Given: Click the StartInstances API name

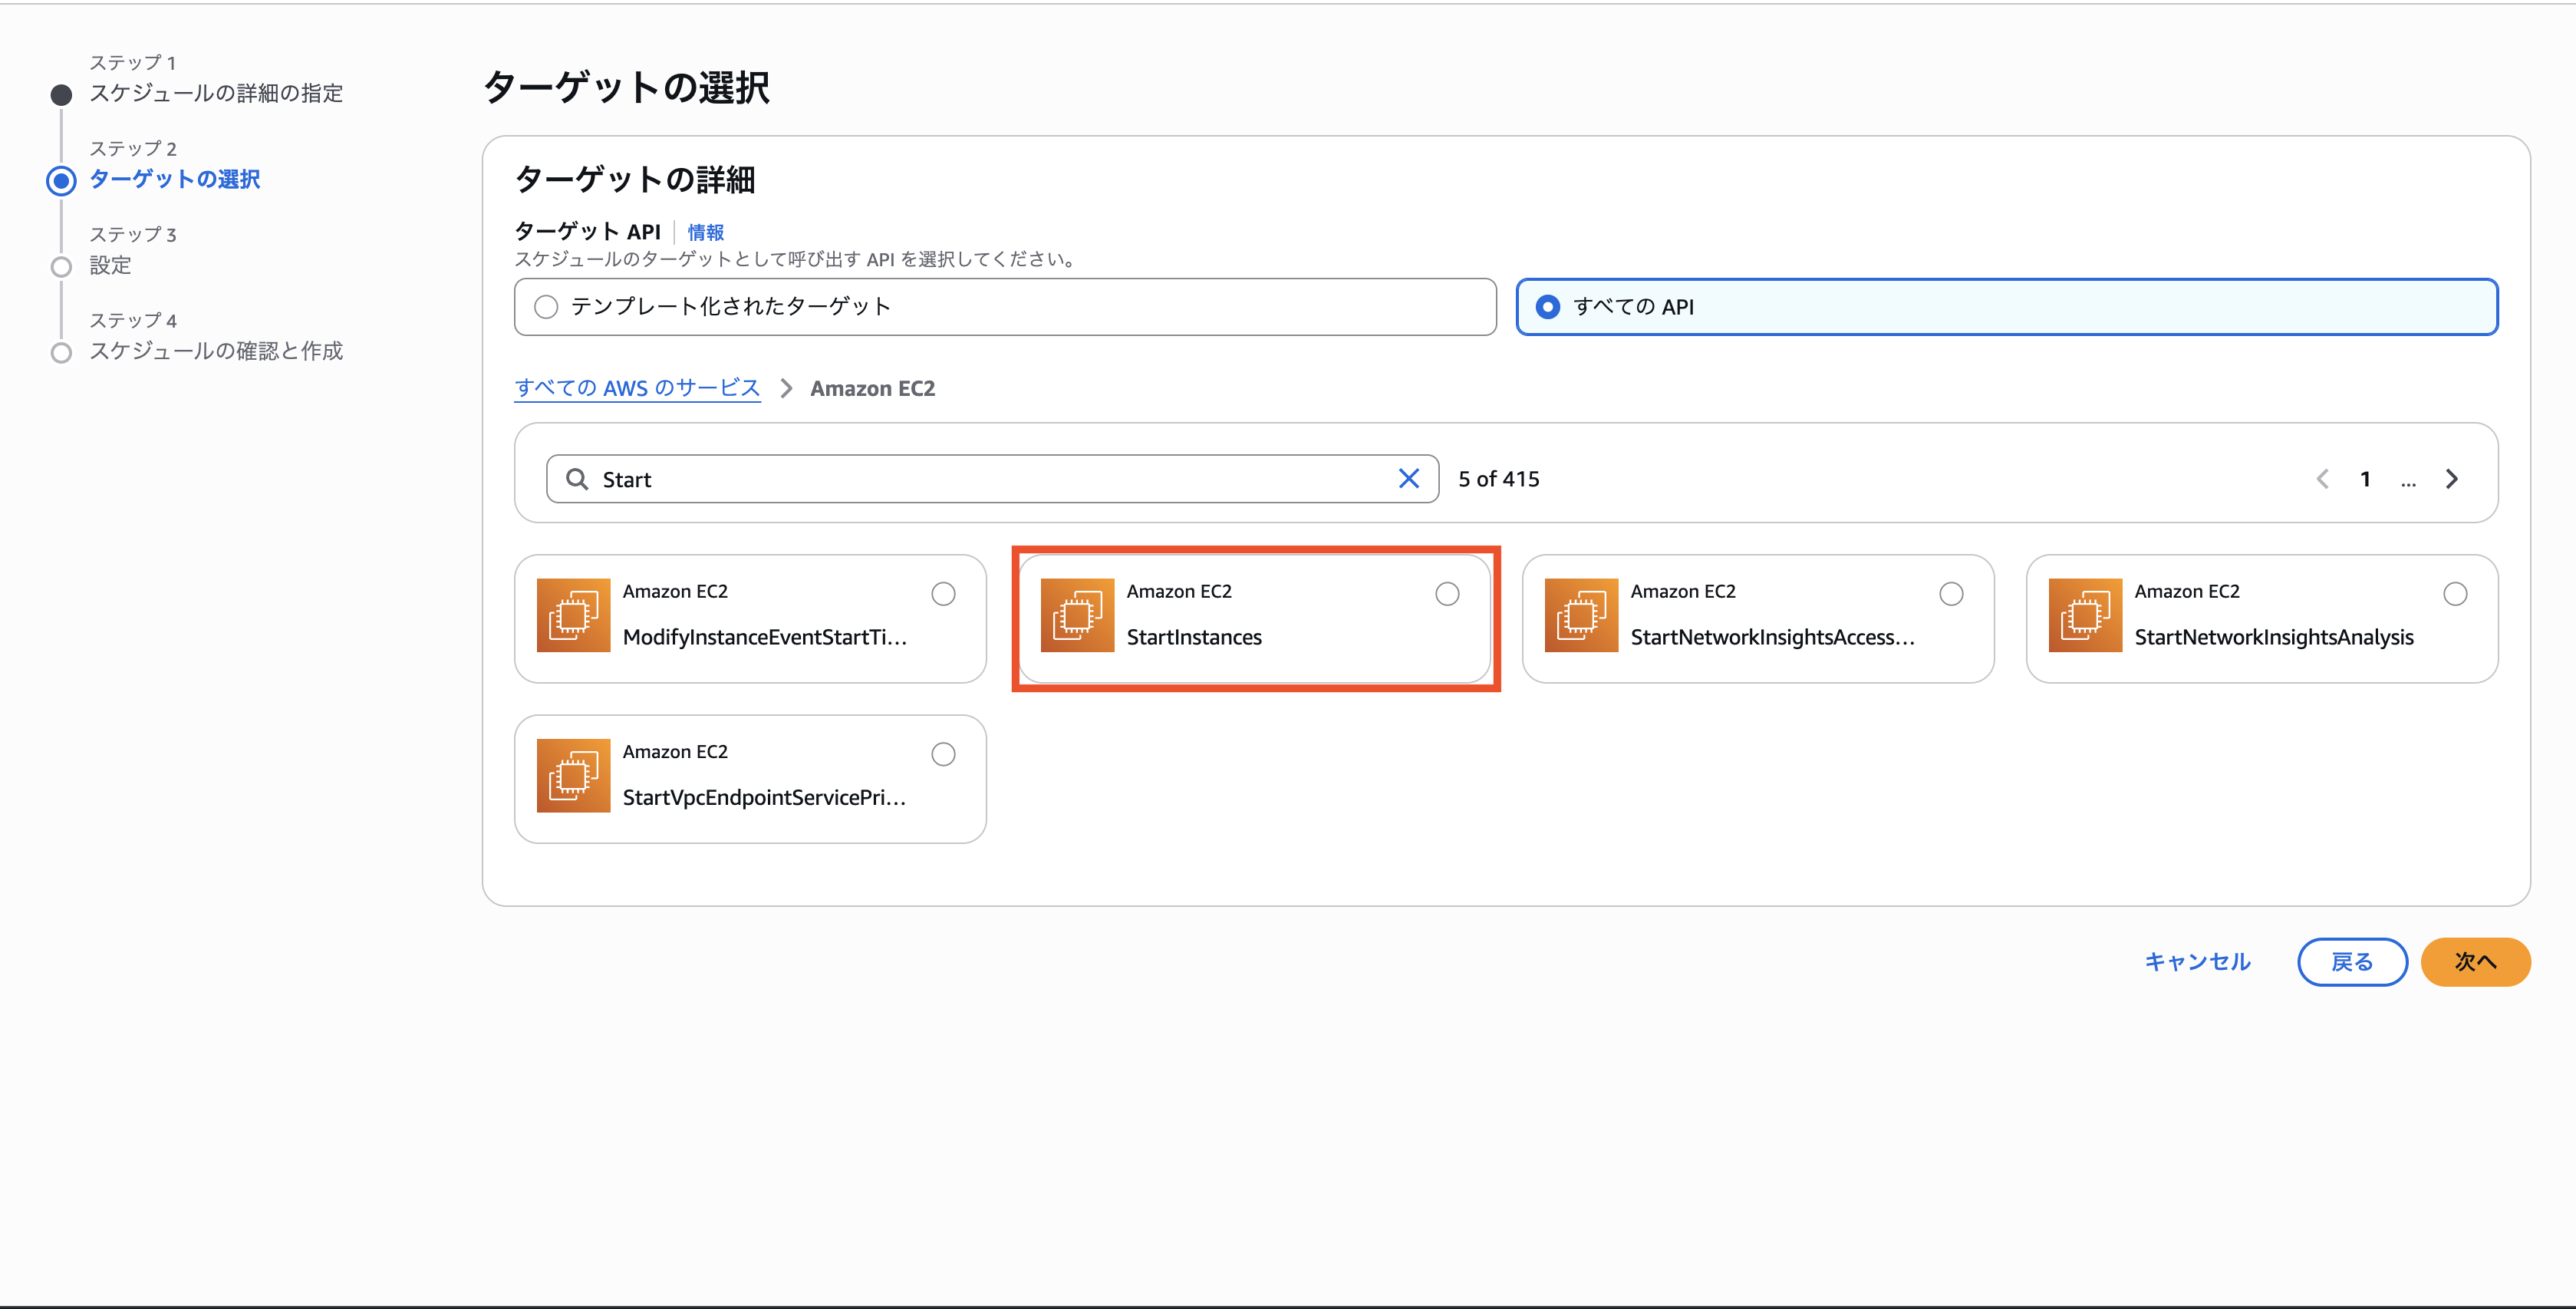Looking at the screenshot, I should 1194,637.
